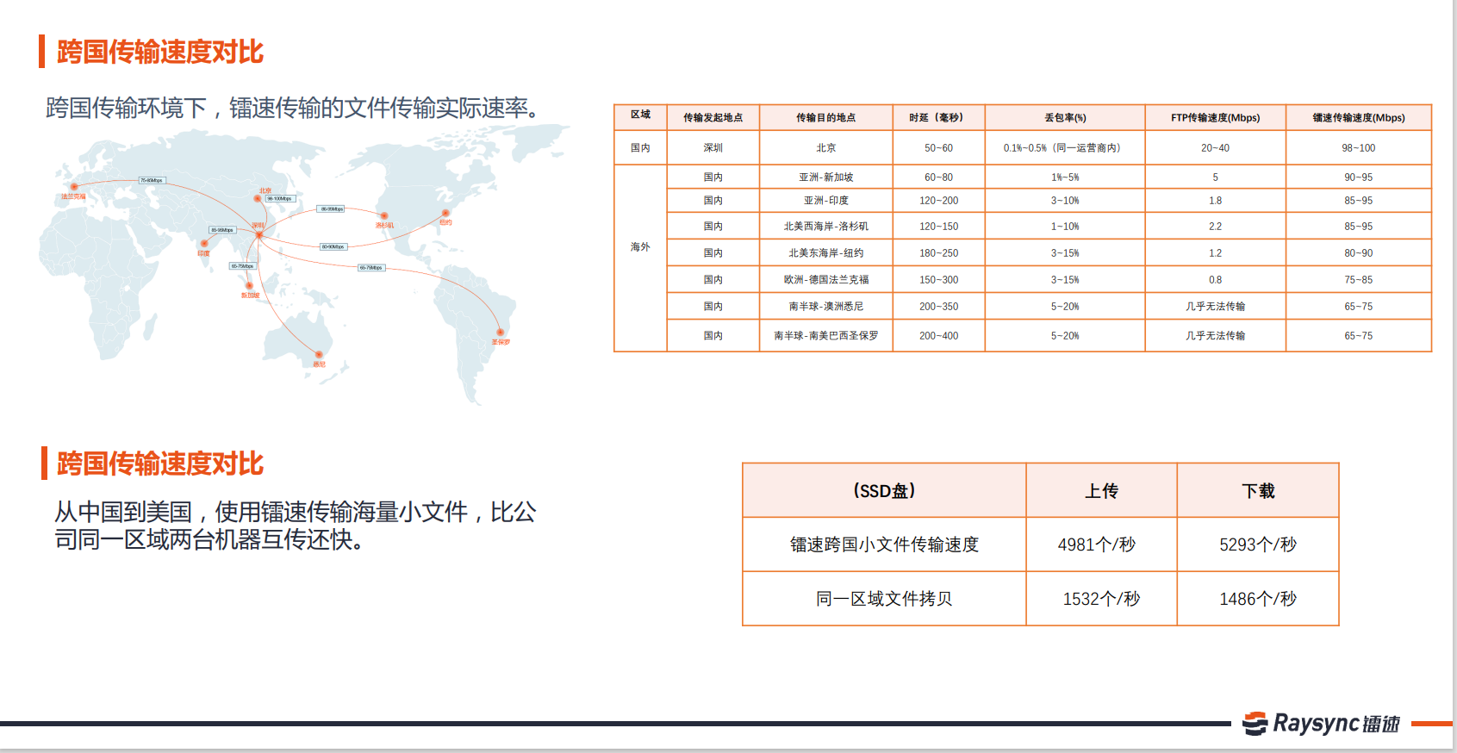1457x753 pixels.
Task: Click the lower 跨国传输速度对比 heading
Action: 160,464
